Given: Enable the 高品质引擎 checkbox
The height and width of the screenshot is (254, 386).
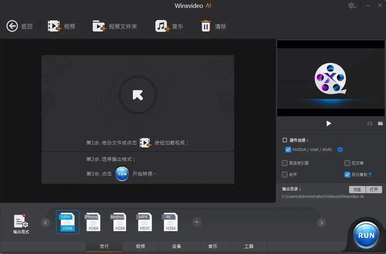Looking at the screenshot, I should tap(284, 163).
